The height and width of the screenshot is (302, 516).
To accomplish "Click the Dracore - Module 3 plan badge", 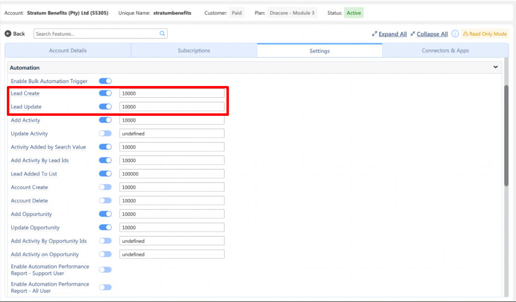I will [x=292, y=13].
